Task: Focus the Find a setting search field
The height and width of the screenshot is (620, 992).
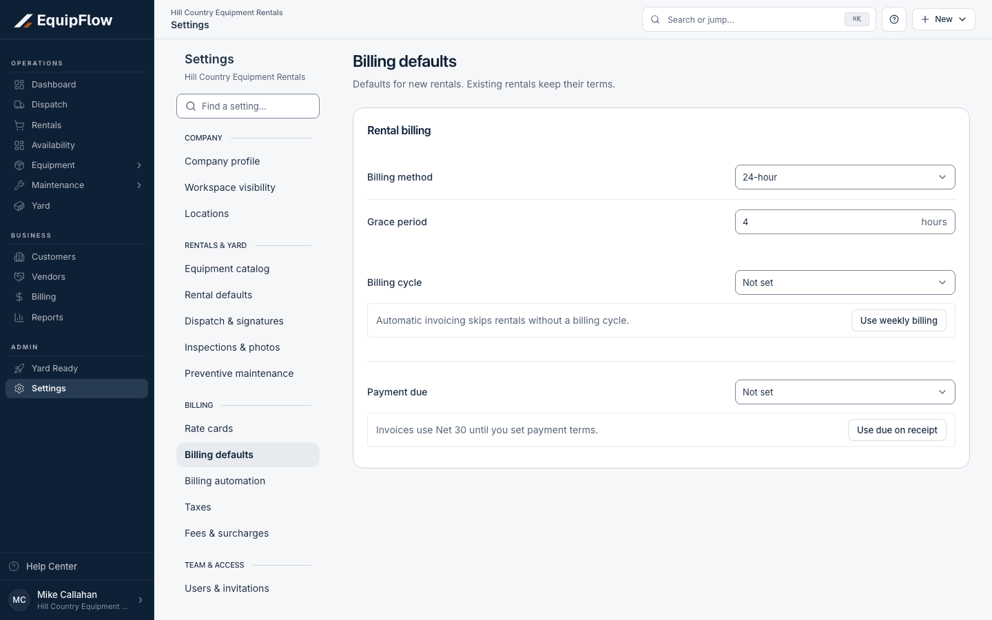Action: (x=248, y=106)
